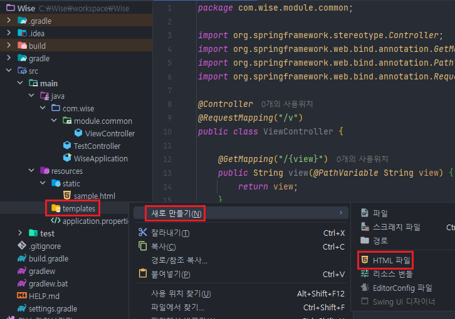Image resolution: width=455 pixels, height=319 pixels.
Task: Click the @PathVariable annotation in code
Action: [345, 173]
